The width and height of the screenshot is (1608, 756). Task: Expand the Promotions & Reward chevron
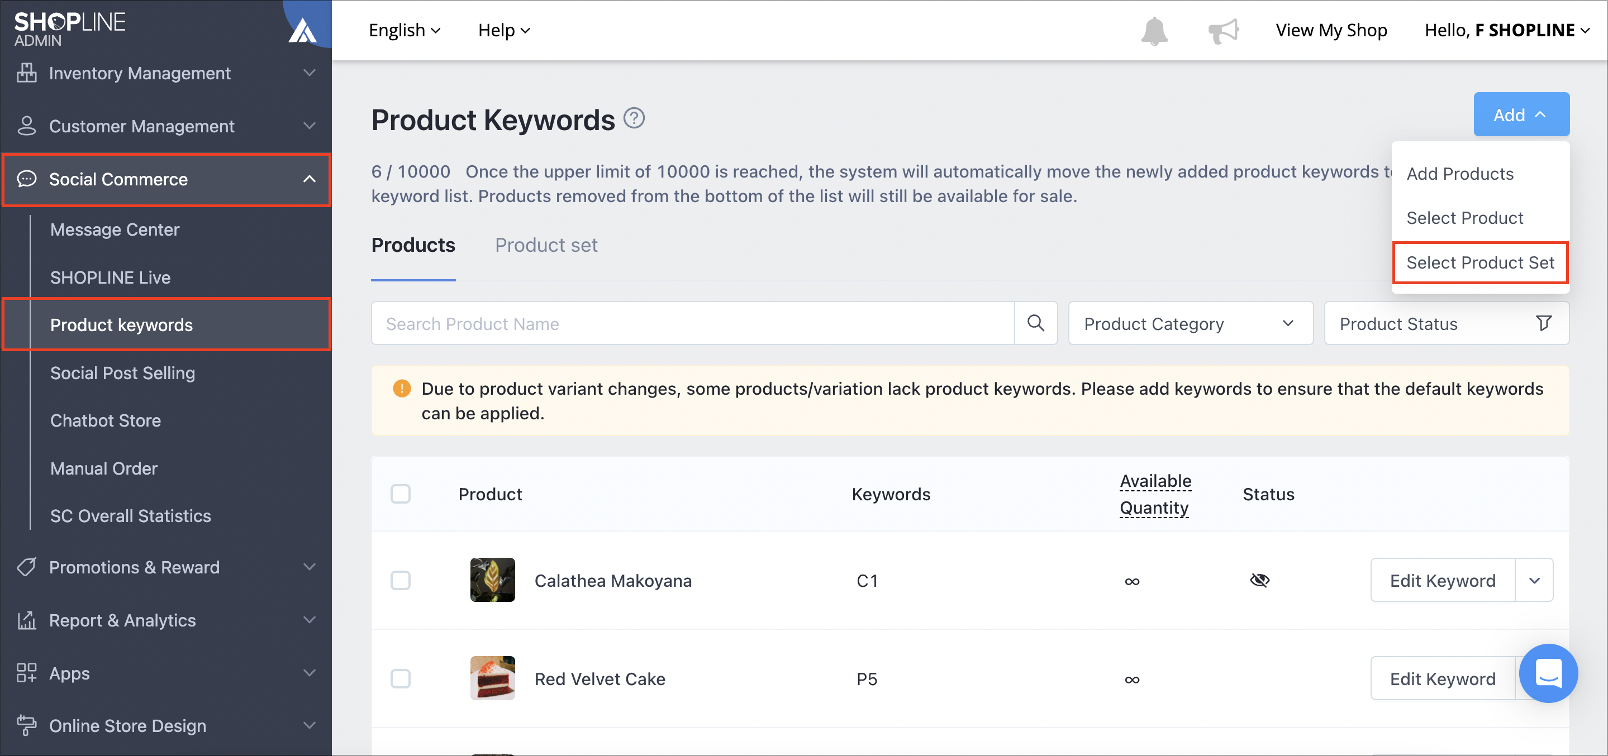[309, 567]
